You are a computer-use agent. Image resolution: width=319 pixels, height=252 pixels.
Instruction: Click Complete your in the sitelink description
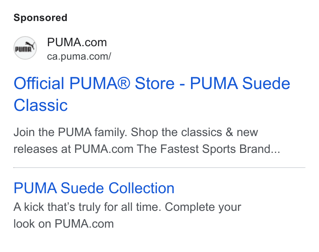[203, 207]
